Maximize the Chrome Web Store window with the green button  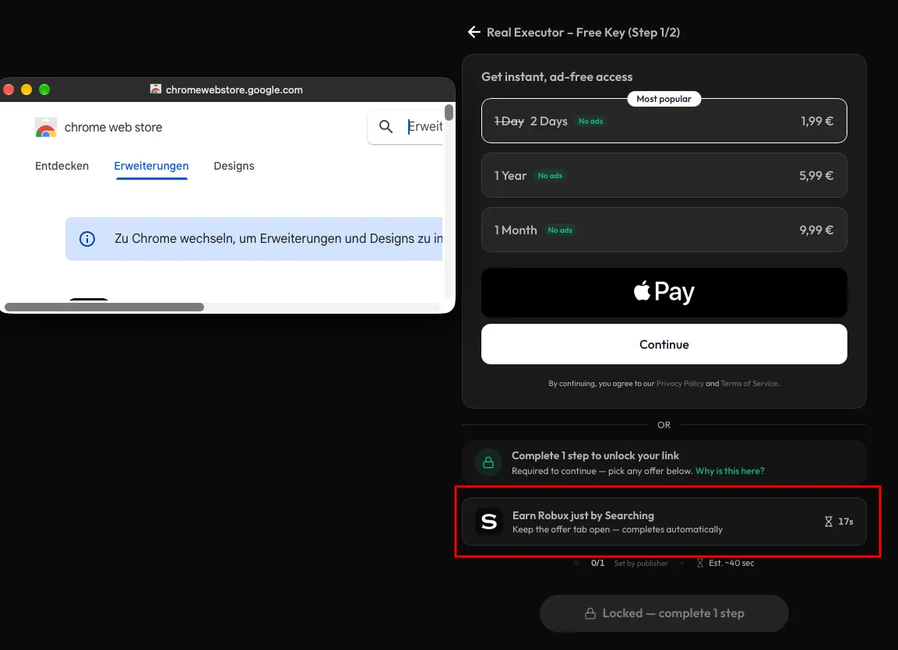click(x=44, y=90)
